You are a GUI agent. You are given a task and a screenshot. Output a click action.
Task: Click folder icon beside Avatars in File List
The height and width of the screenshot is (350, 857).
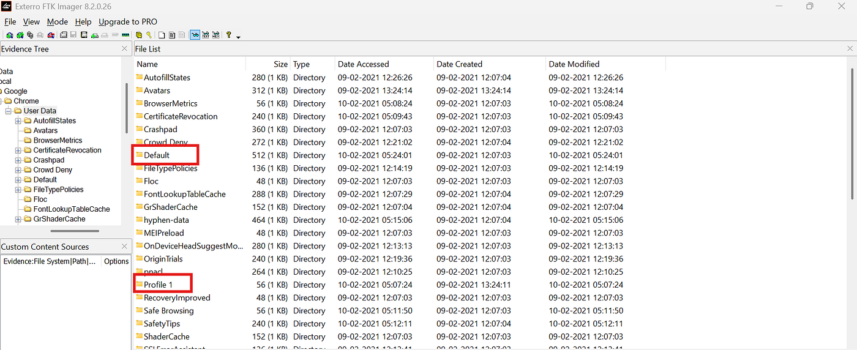[139, 91]
